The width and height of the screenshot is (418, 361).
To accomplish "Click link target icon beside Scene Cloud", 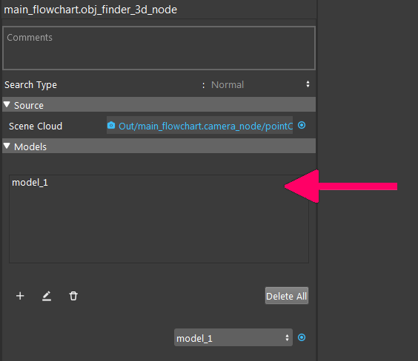I will pos(302,125).
